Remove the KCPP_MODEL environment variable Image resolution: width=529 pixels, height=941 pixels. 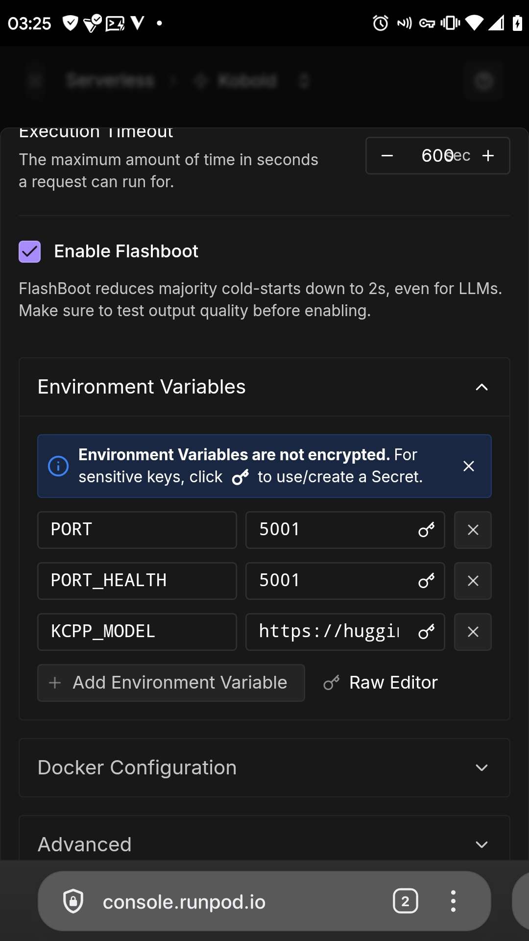(473, 632)
